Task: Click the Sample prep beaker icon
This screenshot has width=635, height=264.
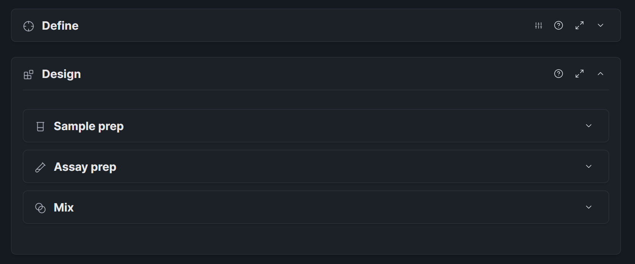Action: (x=40, y=126)
